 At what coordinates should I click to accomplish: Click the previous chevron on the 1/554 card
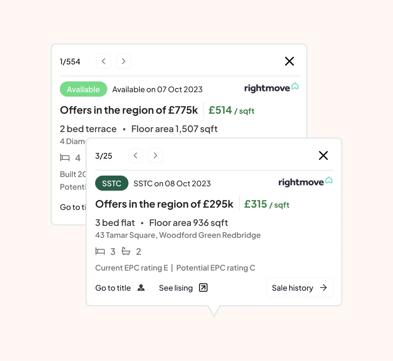tap(103, 61)
